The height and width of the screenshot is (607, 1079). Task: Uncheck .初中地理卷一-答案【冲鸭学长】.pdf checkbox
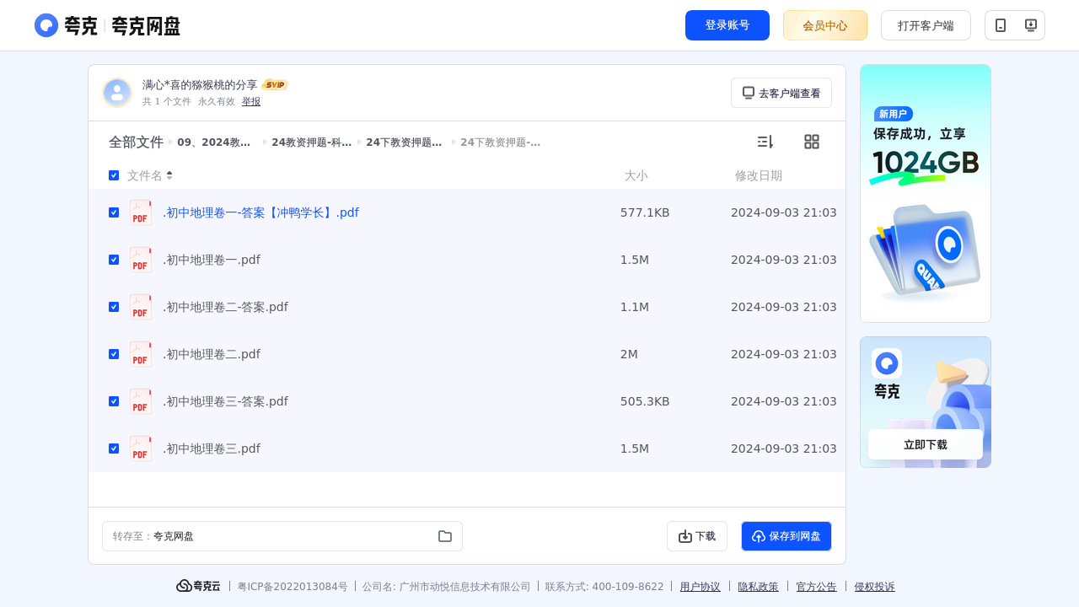(114, 212)
